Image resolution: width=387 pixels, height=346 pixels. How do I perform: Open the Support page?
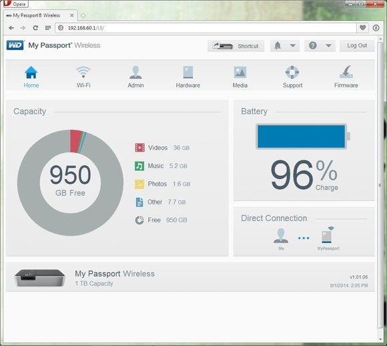(x=292, y=77)
